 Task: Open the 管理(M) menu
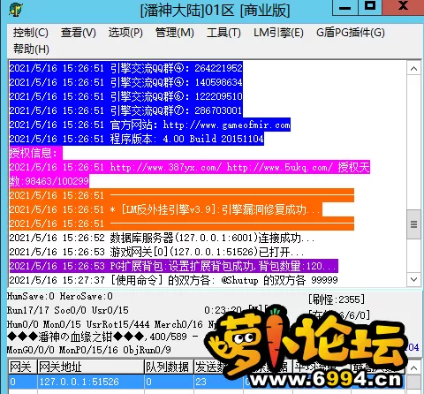coord(175,33)
